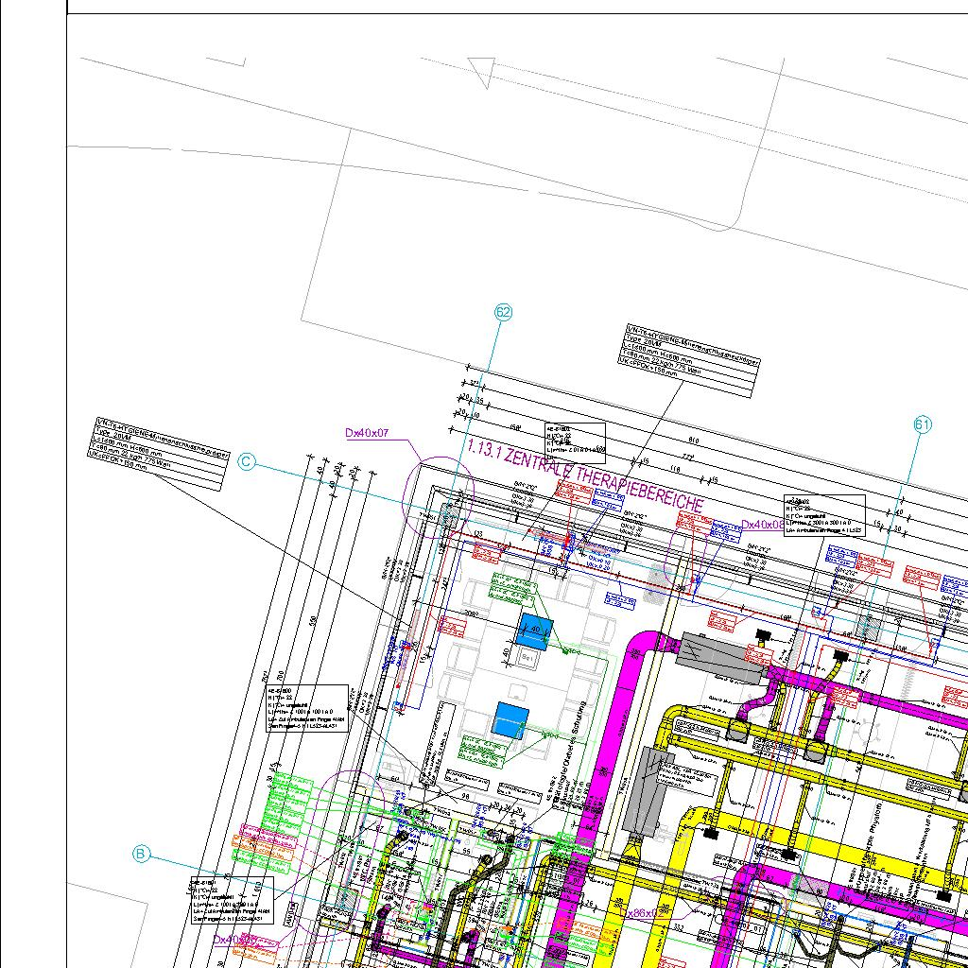Select grid axis marker B
This screenshot has height=968, width=968.
[x=141, y=855]
